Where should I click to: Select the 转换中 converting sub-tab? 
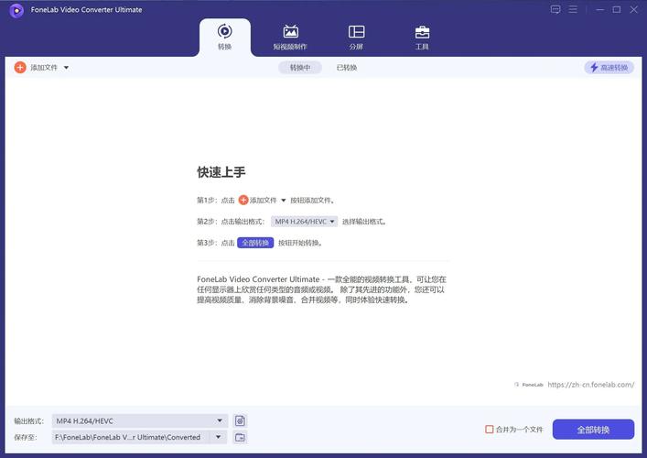[300, 68]
